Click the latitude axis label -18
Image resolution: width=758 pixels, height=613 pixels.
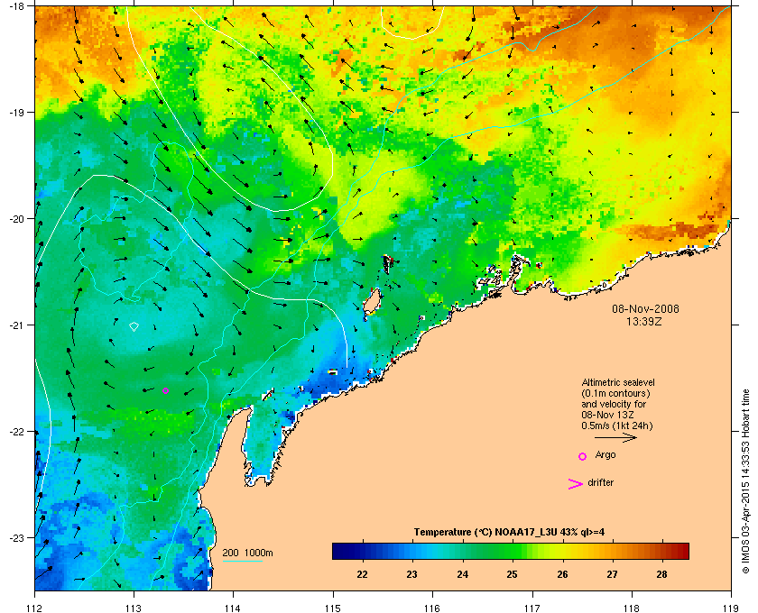tap(15, 5)
